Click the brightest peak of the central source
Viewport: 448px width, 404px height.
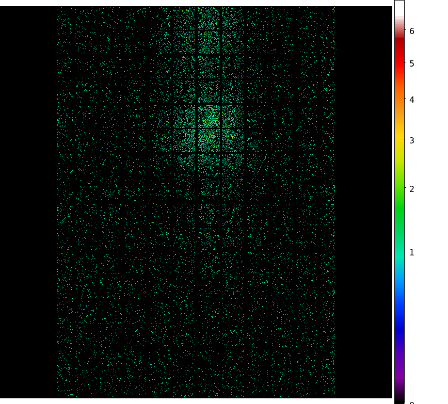212,134
